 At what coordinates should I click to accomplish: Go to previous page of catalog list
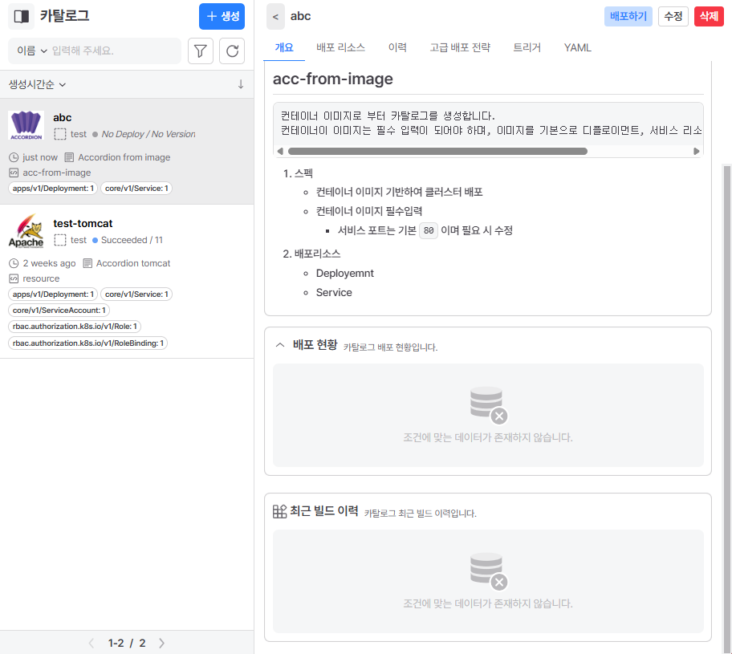91,643
